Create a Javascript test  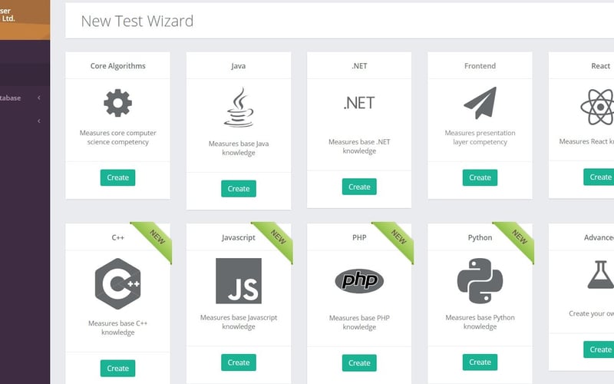(x=239, y=362)
